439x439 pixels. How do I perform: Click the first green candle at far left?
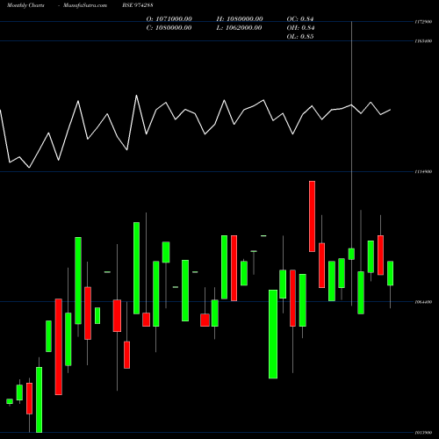point(10,401)
